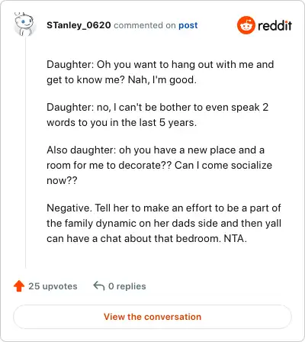Click the paragraph starting 'Daughter: Oh you want'

click(x=160, y=73)
